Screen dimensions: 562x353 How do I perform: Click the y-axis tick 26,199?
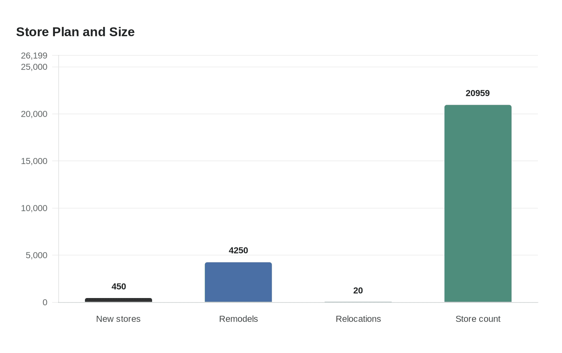(34, 55)
